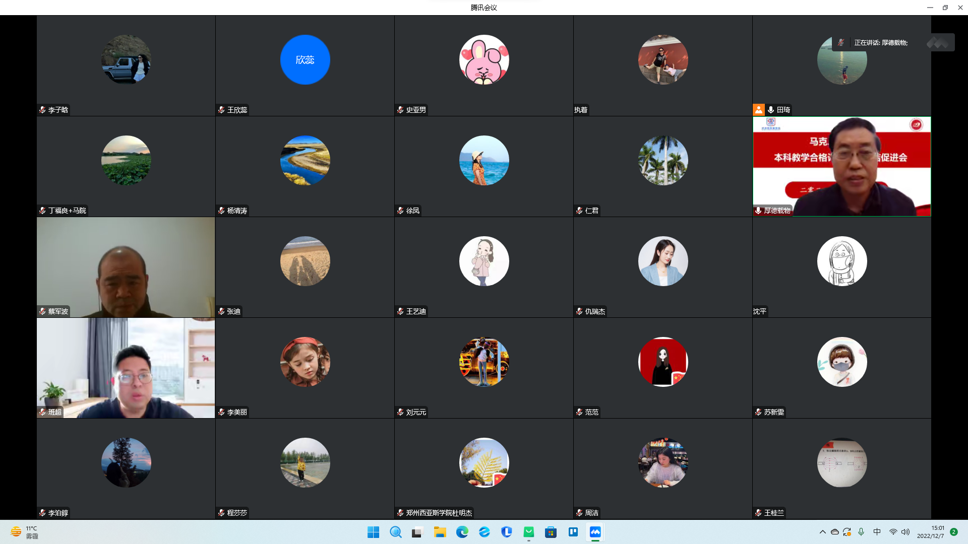Click muted mic icon beside 范范
The width and height of the screenshot is (968, 544).
[x=579, y=412]
